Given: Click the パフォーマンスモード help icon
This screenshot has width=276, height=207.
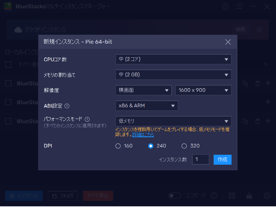Looking at the screenshot, I should (x=87, y=119).
